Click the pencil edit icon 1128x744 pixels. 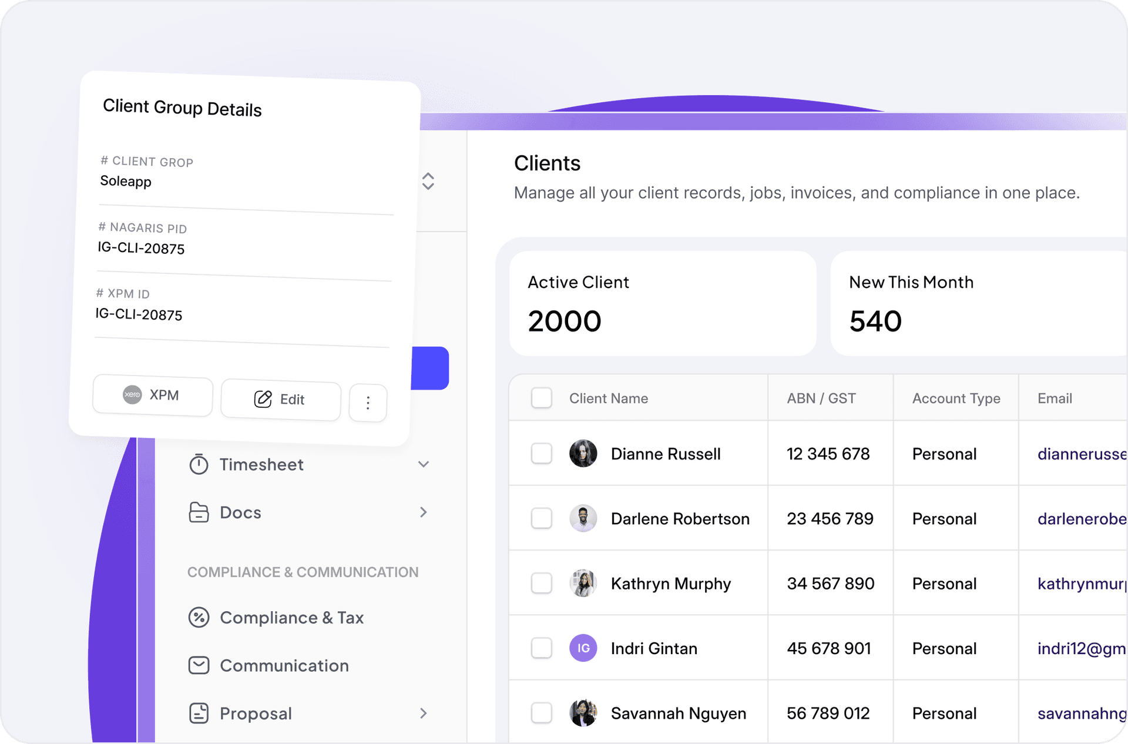(263, 399)
